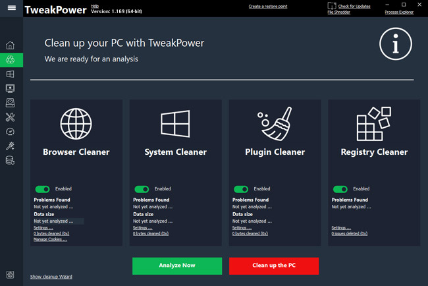Disable the Plugin Cleaner toggle
Image resolution: width=428 pixels, height=286 pixels.
point(241,189)
